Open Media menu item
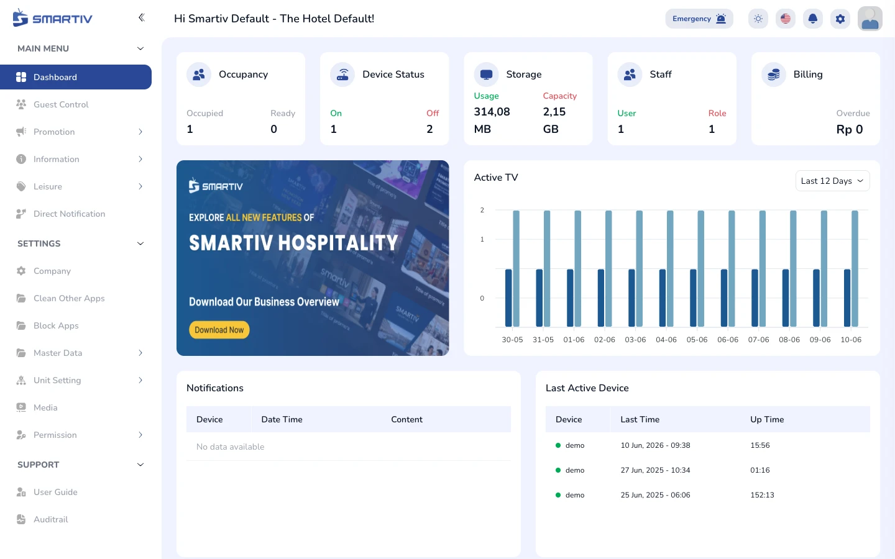The height and width of the screenshot is (559, 895). click(76, 407)
